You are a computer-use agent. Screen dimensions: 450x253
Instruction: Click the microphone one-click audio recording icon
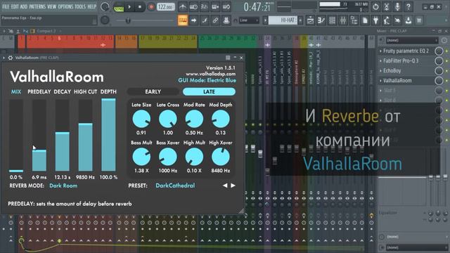(397, 6)
